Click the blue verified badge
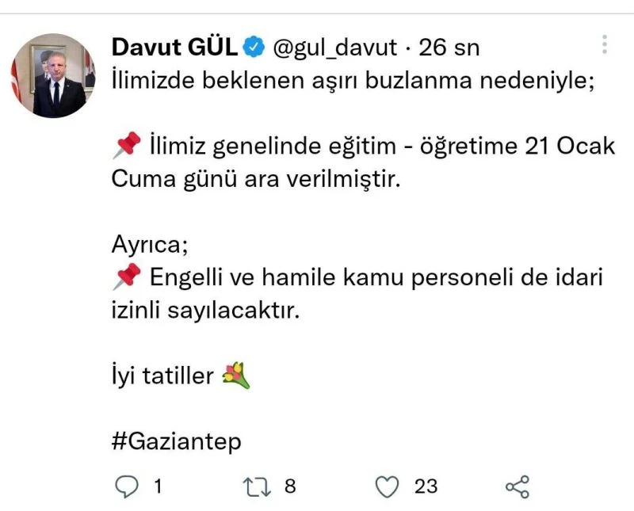This screenshot has height=511, width=634. pos(254,47)
